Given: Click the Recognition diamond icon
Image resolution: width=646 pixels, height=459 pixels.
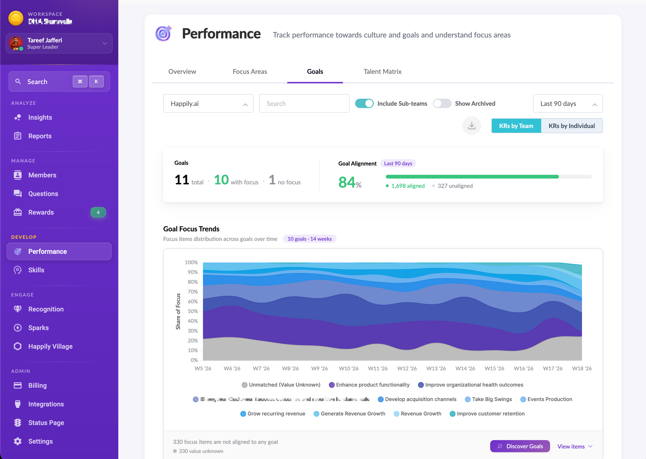Looking at the screenshot, I should click(x=18, y=309).
